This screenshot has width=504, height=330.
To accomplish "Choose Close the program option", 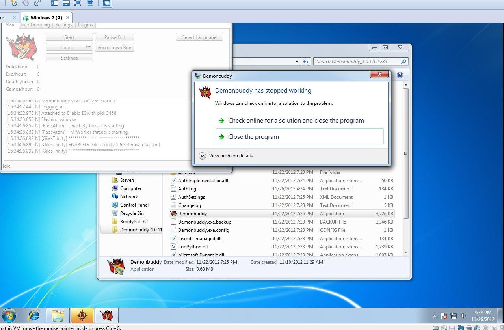I will click(x=299, y=136).
